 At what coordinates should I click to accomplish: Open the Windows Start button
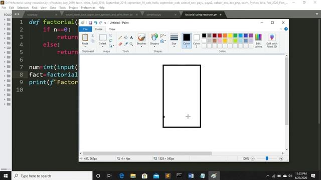(x=6, y=175)
